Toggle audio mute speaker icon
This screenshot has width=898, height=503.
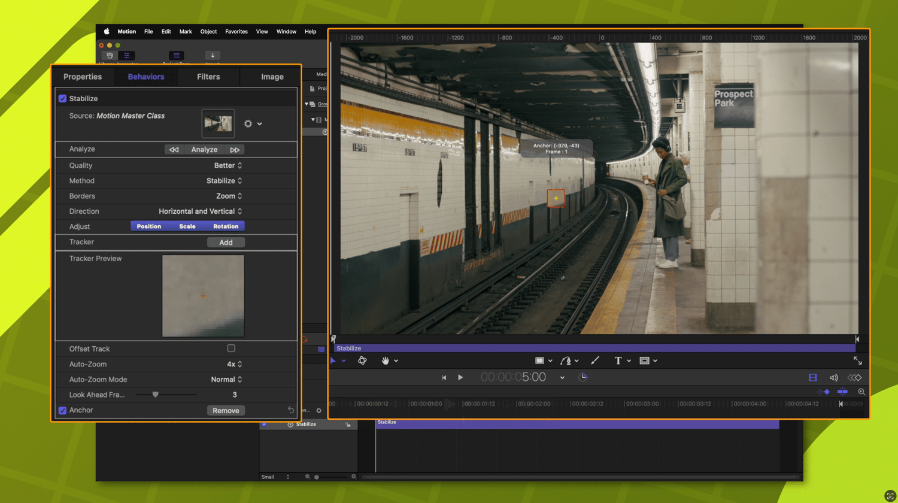click(833, 377)
